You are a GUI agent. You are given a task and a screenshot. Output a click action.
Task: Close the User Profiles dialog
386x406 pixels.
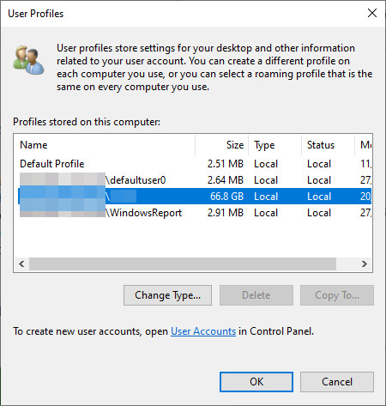coord(372,13)
